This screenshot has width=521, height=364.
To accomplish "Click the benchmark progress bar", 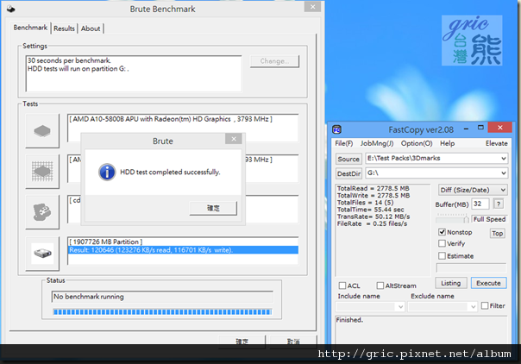I will [162, 312].
